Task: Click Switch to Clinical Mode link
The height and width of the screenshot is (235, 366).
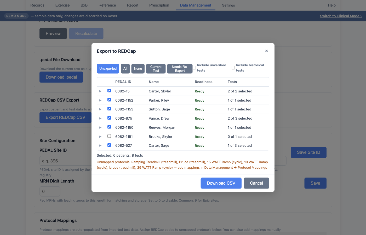Action: pos(341,16)
